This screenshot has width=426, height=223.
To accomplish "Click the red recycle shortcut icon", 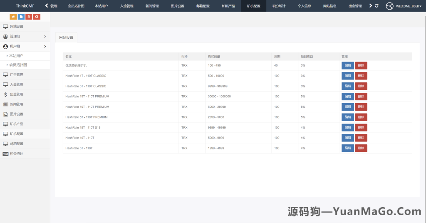I will click(x=37, y=17).
